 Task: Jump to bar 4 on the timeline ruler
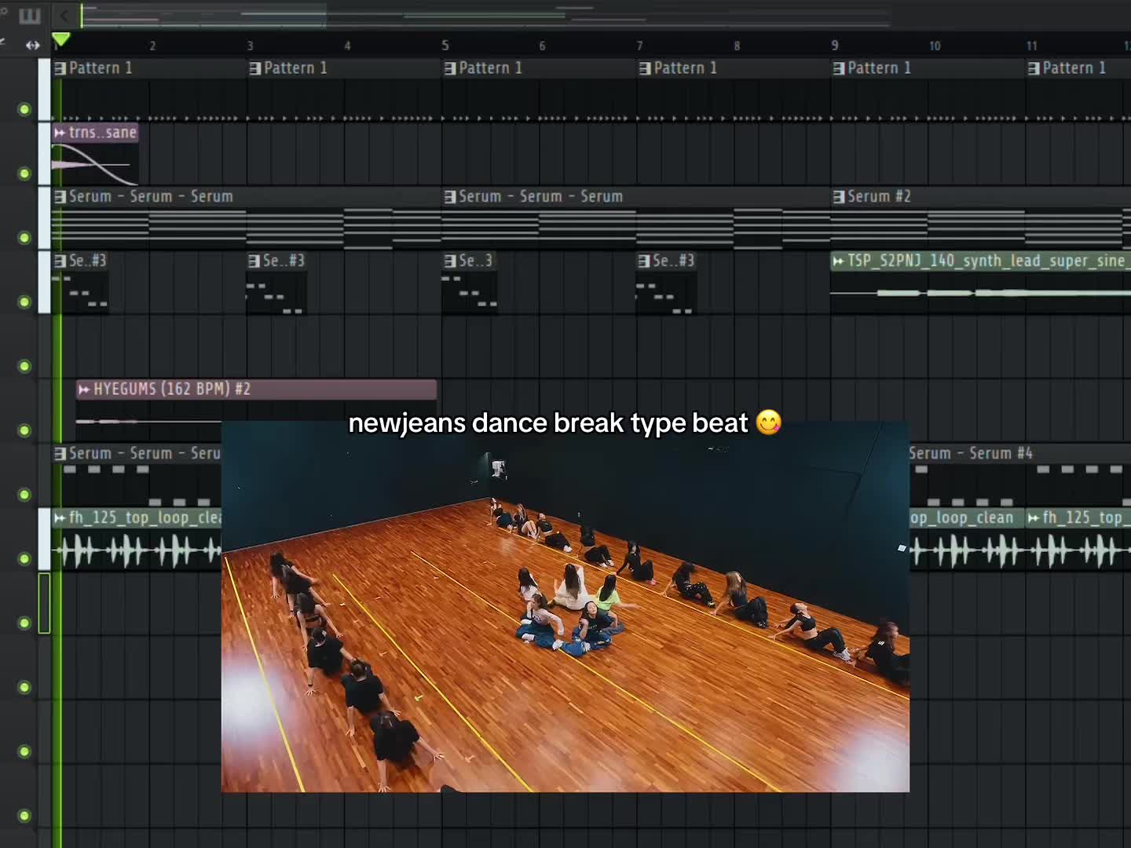coord(347,46)
